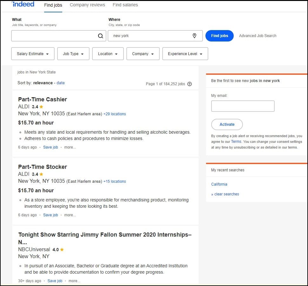Click the My email input field

pyautogui.click(x=243, y=106)
